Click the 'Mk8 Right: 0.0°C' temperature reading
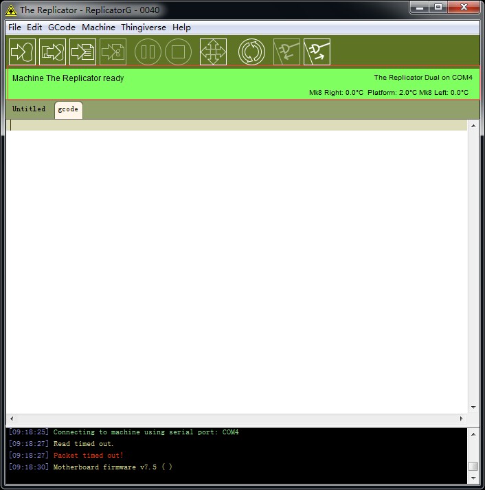The width and height of the screenshot is (485, 490). point(337,93)
